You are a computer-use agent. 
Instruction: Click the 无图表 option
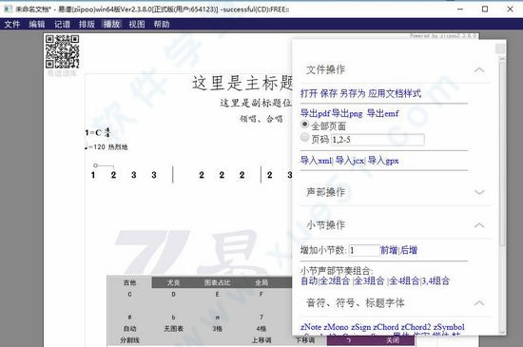(173, 329)
